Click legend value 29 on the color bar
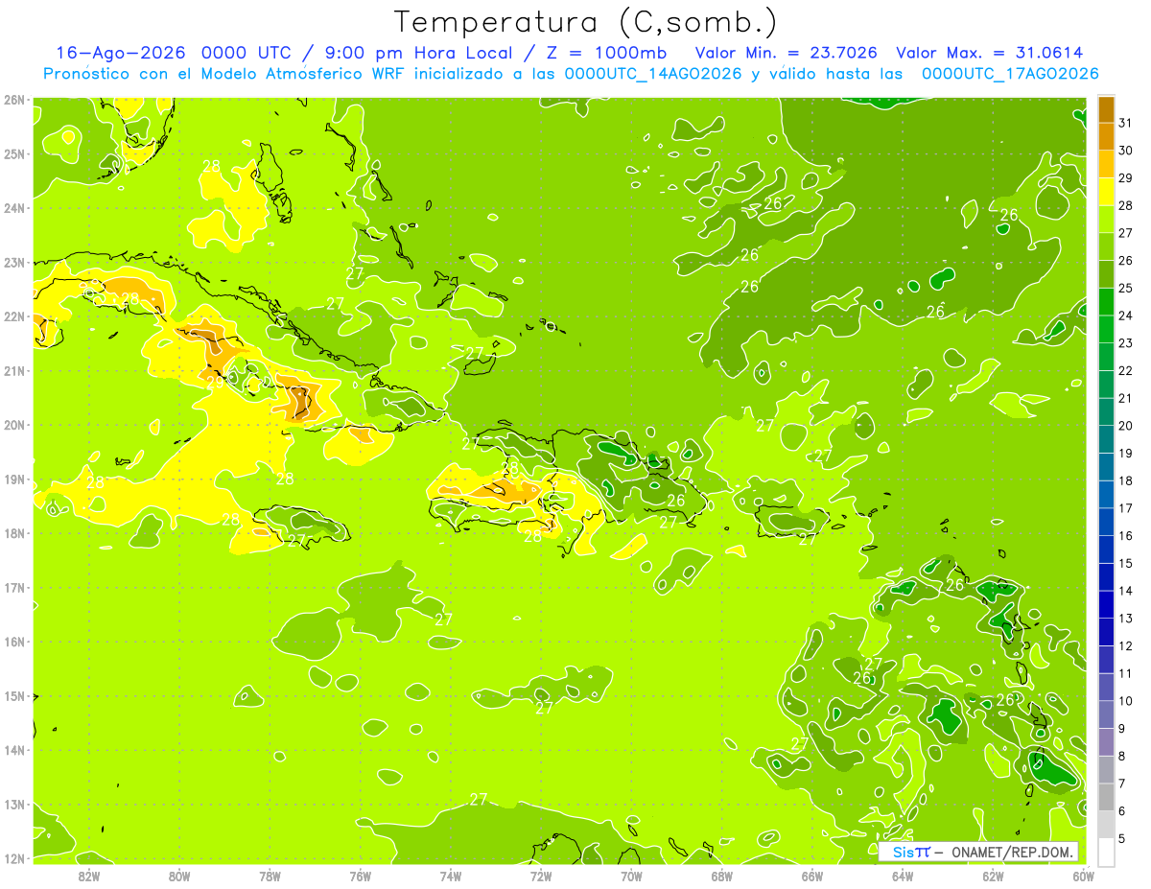Screen dimensions: 1151x889 click(x=1125, y=178)
